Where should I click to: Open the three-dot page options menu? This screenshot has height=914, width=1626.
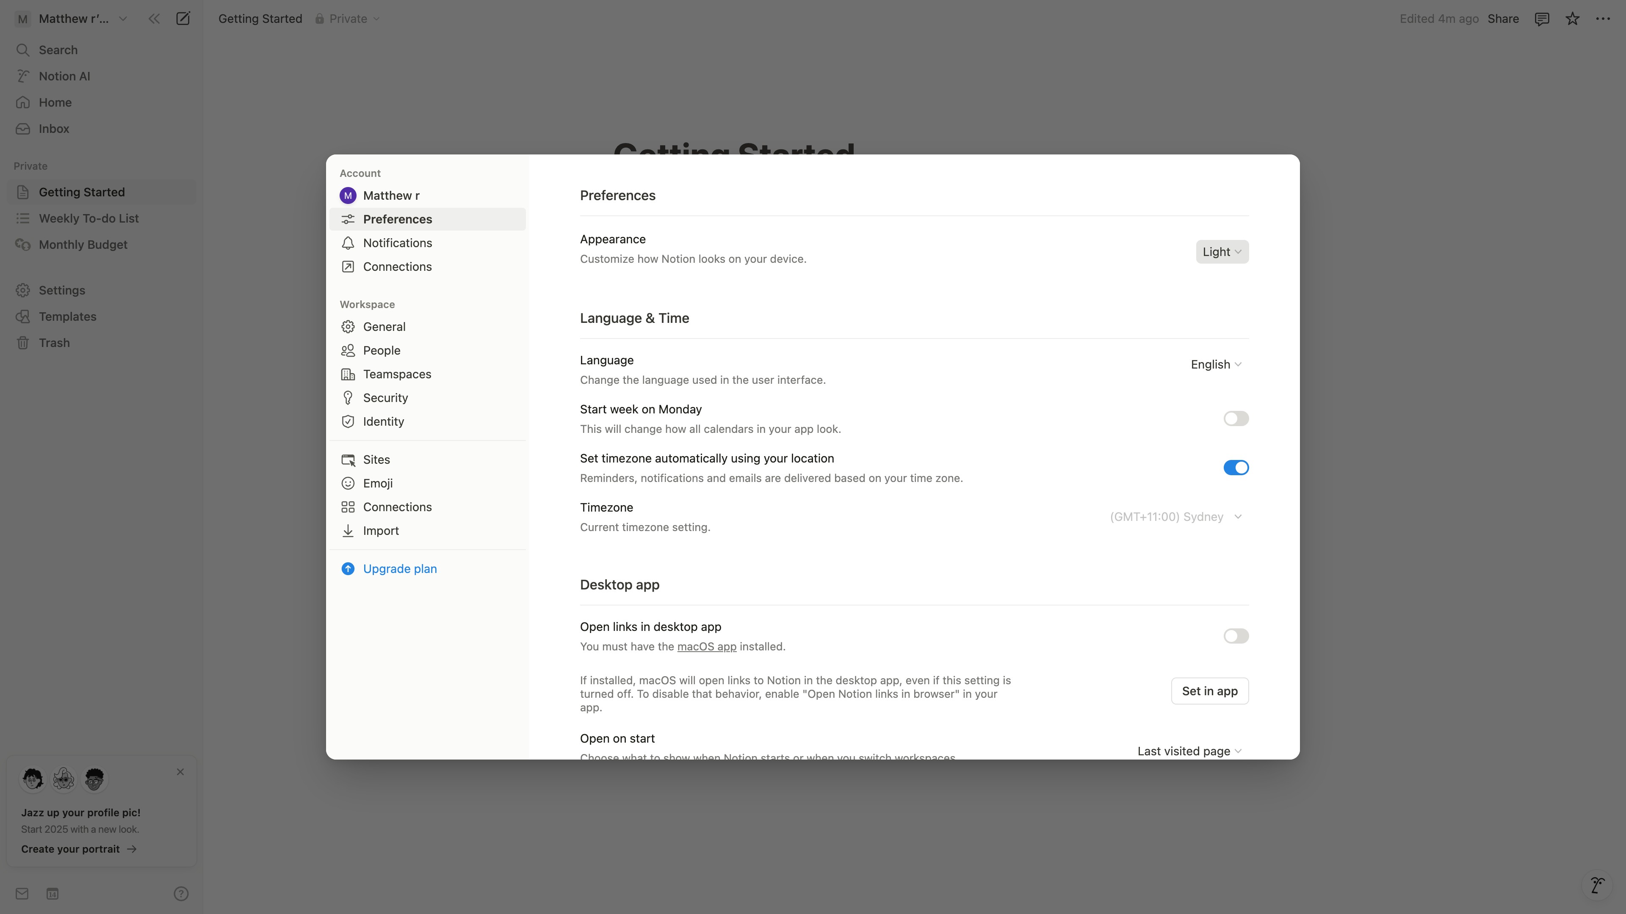coord(1603,19)
